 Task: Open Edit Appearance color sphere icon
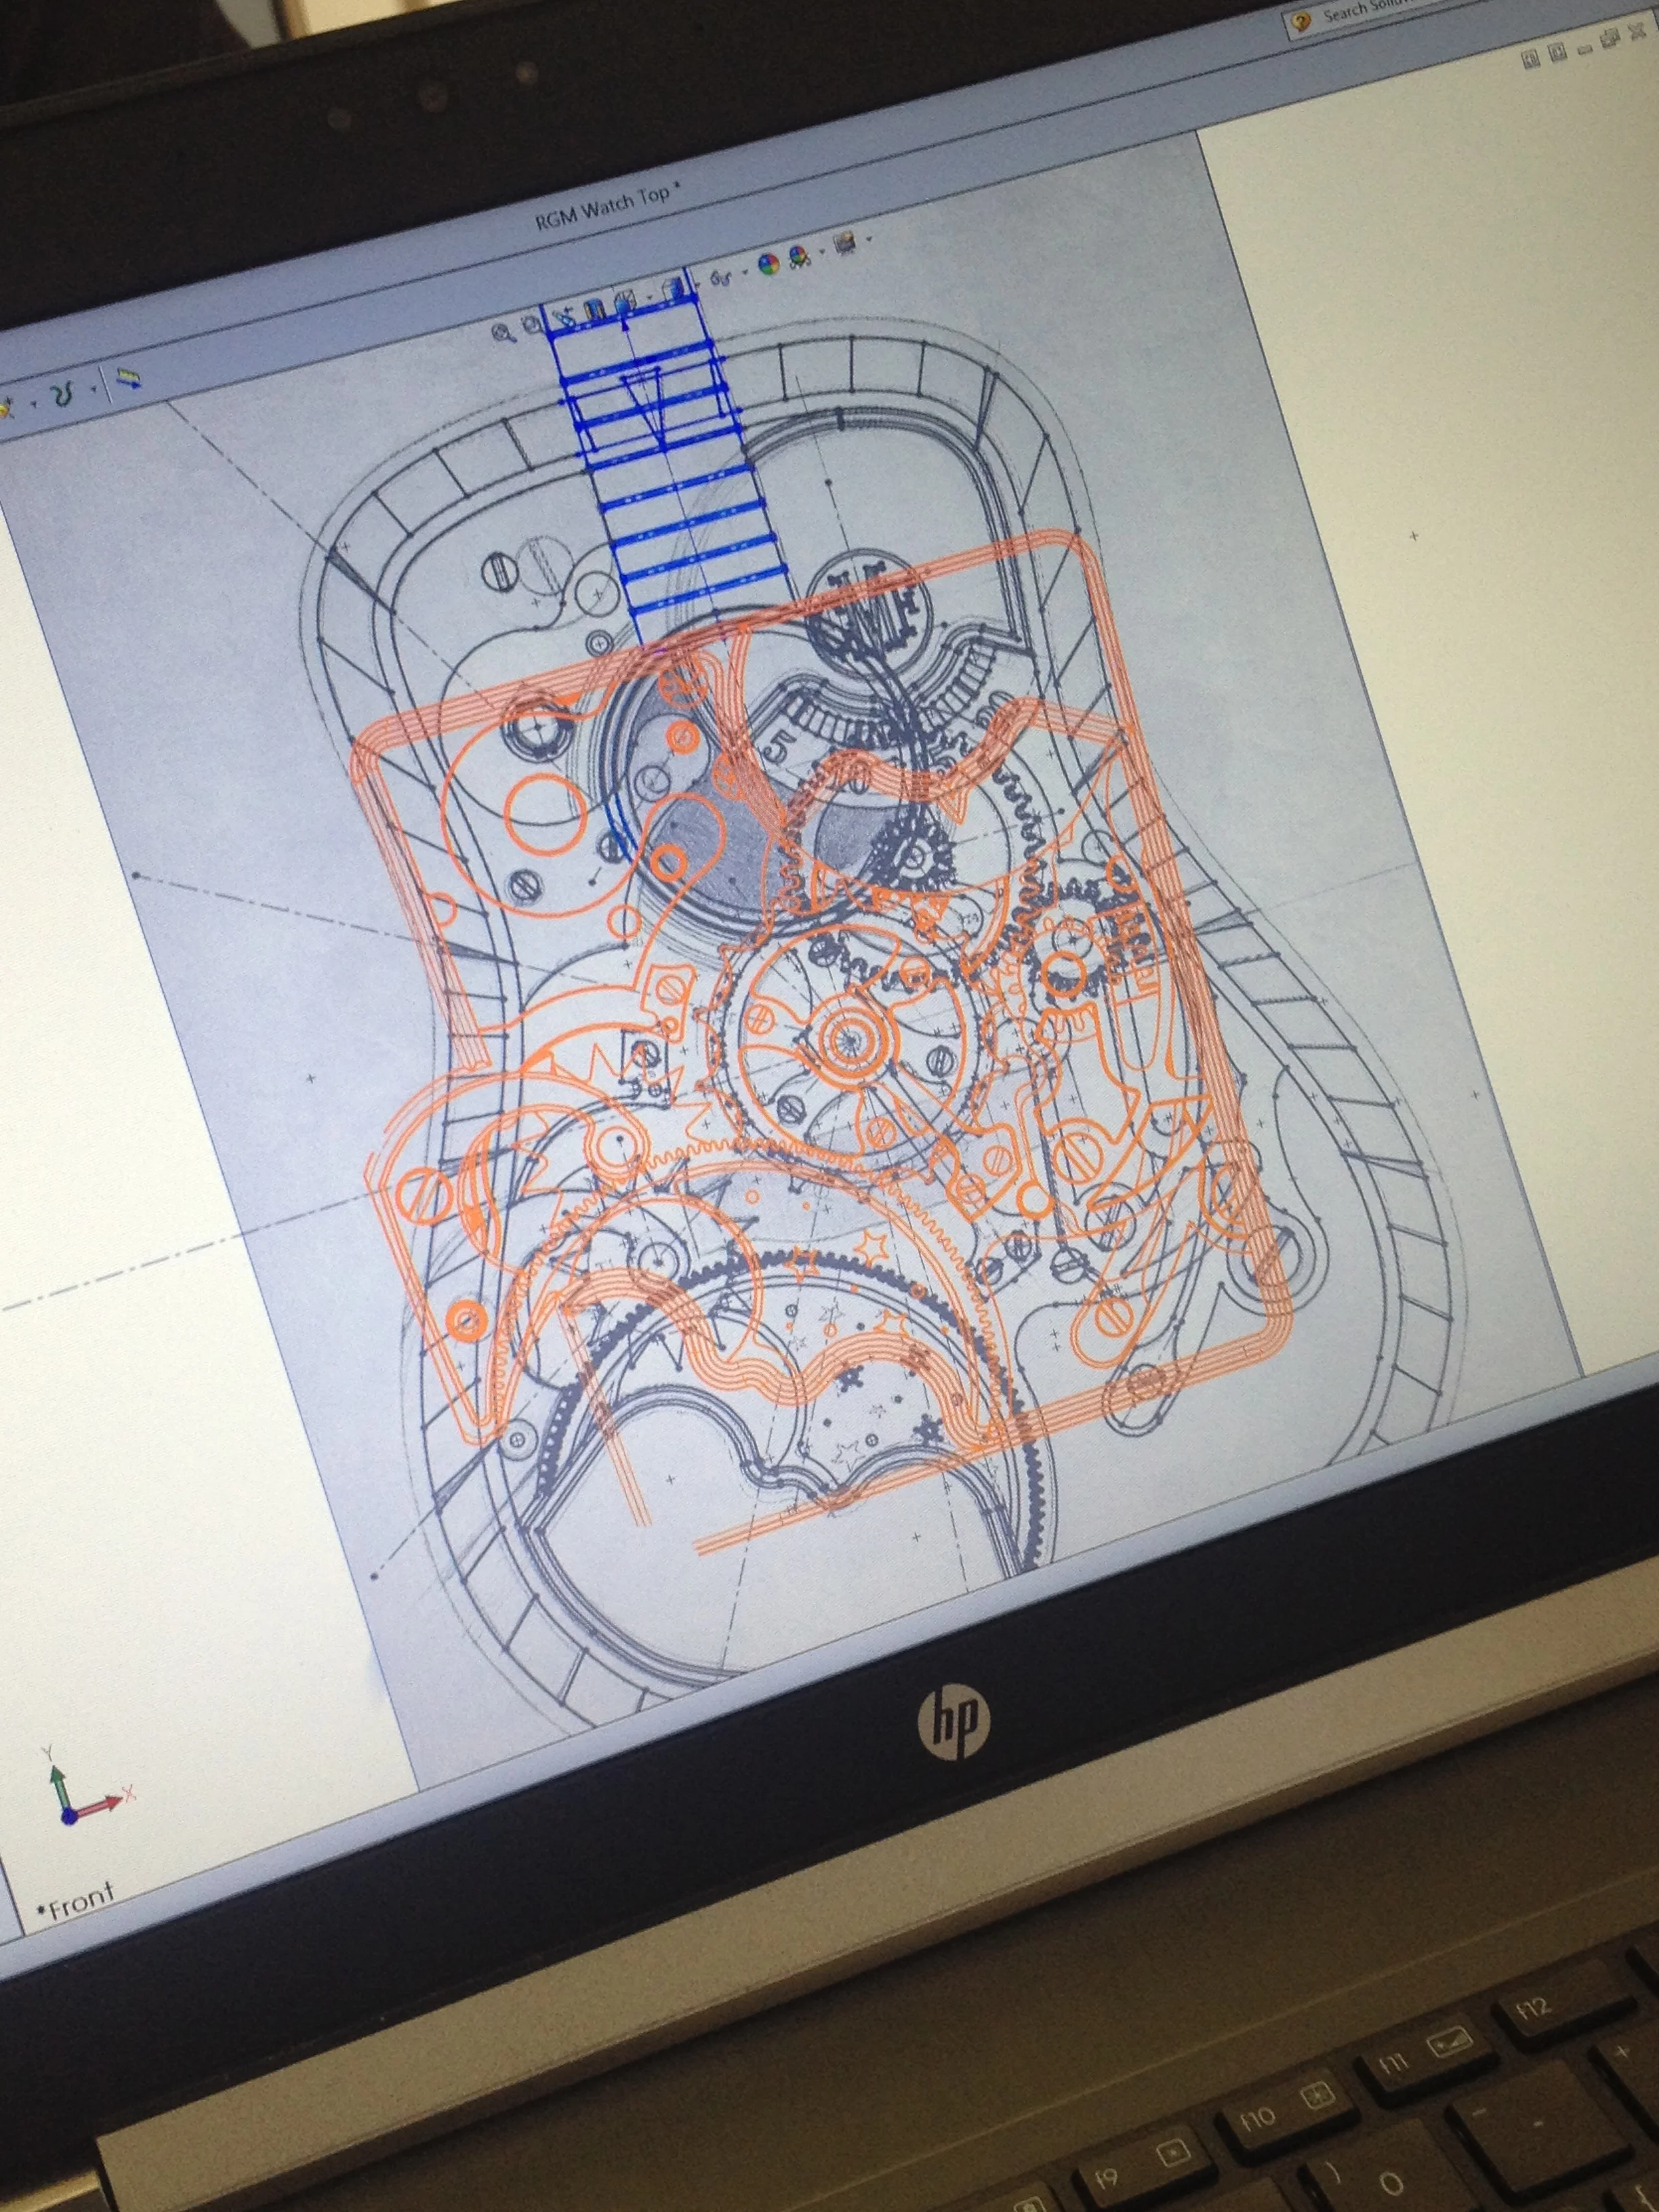[769, 264]
